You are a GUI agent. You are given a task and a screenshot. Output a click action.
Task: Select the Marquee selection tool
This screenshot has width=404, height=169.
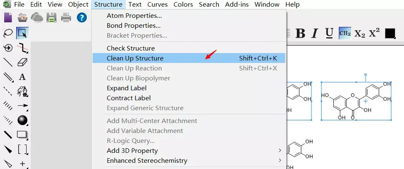(22, 34)
